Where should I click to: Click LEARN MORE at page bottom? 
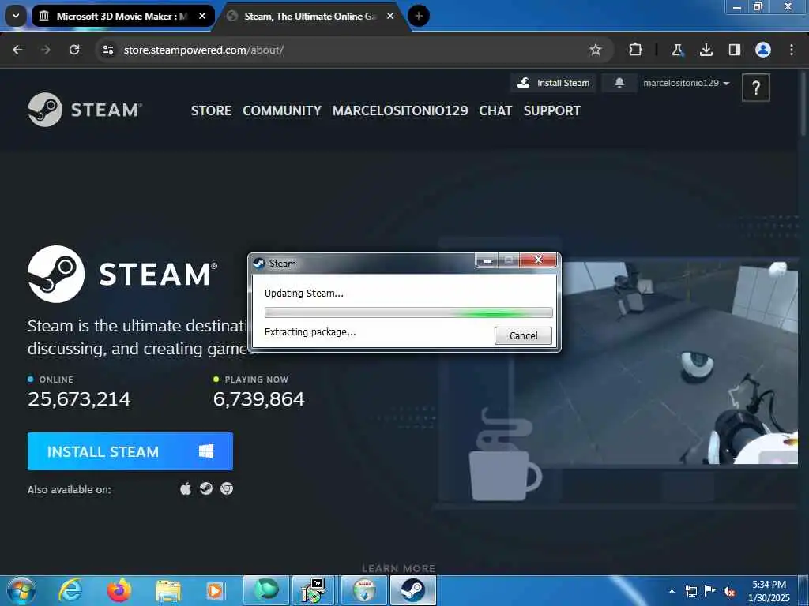[398, 568]
